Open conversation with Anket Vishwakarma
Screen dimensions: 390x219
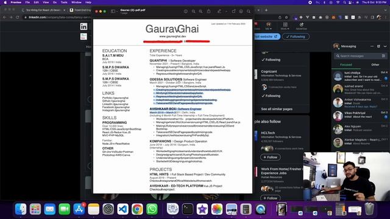pyautogui.click(x=360, y=103)
